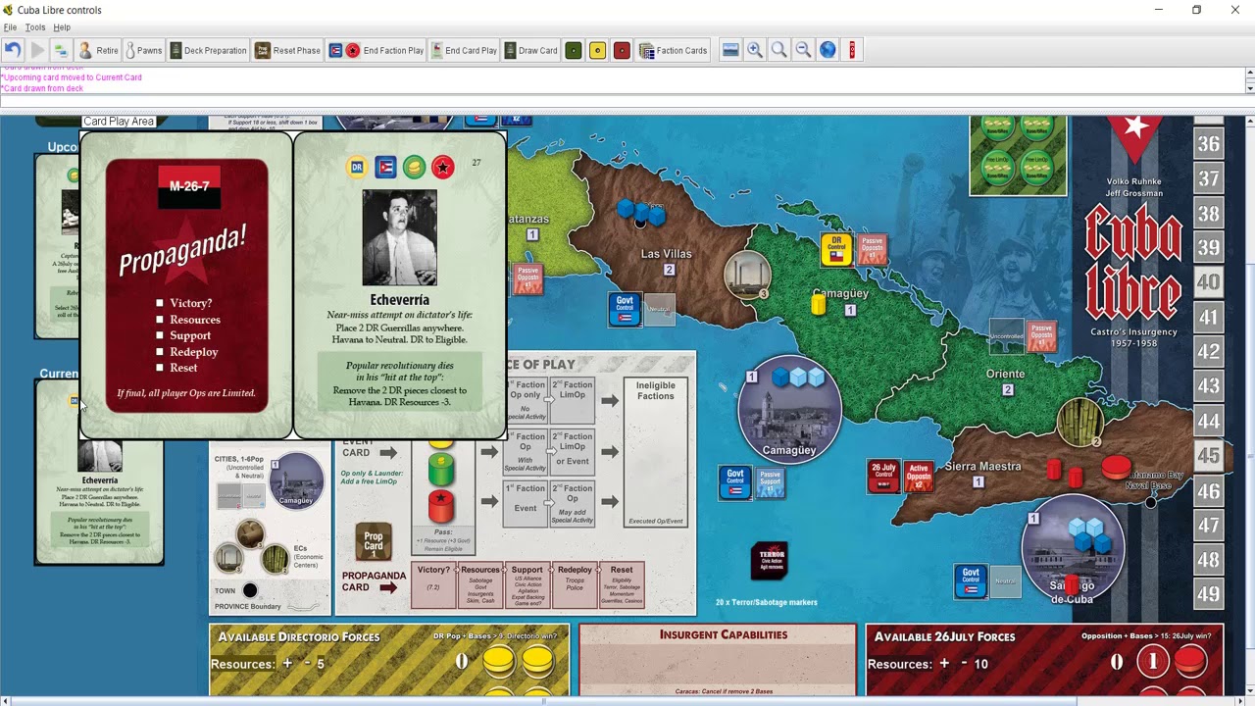Select the yellow cylinder in Camagüey province
The height and width of the screenshot is (706, 1255).
coord(818,305)
